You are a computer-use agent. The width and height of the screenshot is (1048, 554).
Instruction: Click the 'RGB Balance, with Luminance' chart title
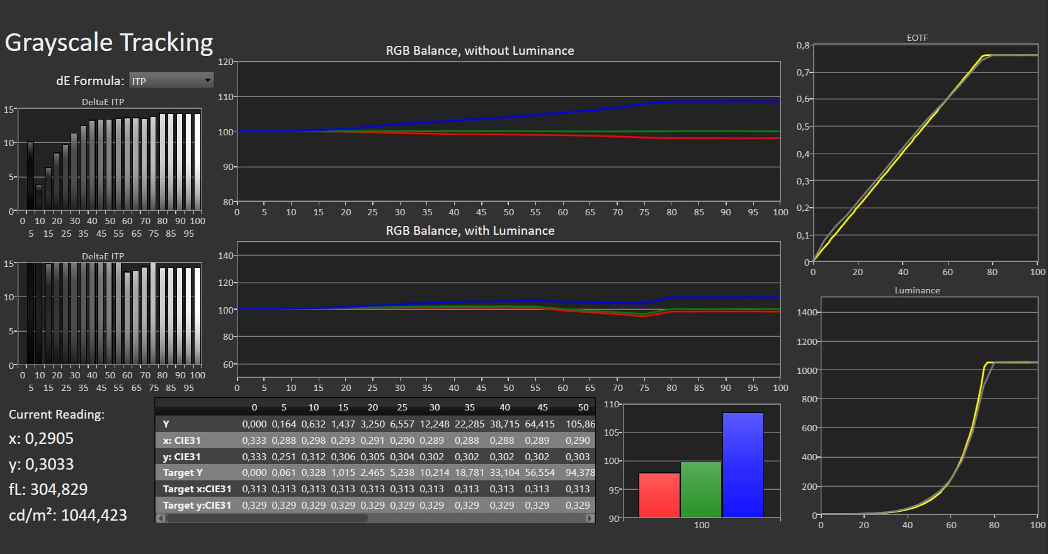tap(470, 231)
